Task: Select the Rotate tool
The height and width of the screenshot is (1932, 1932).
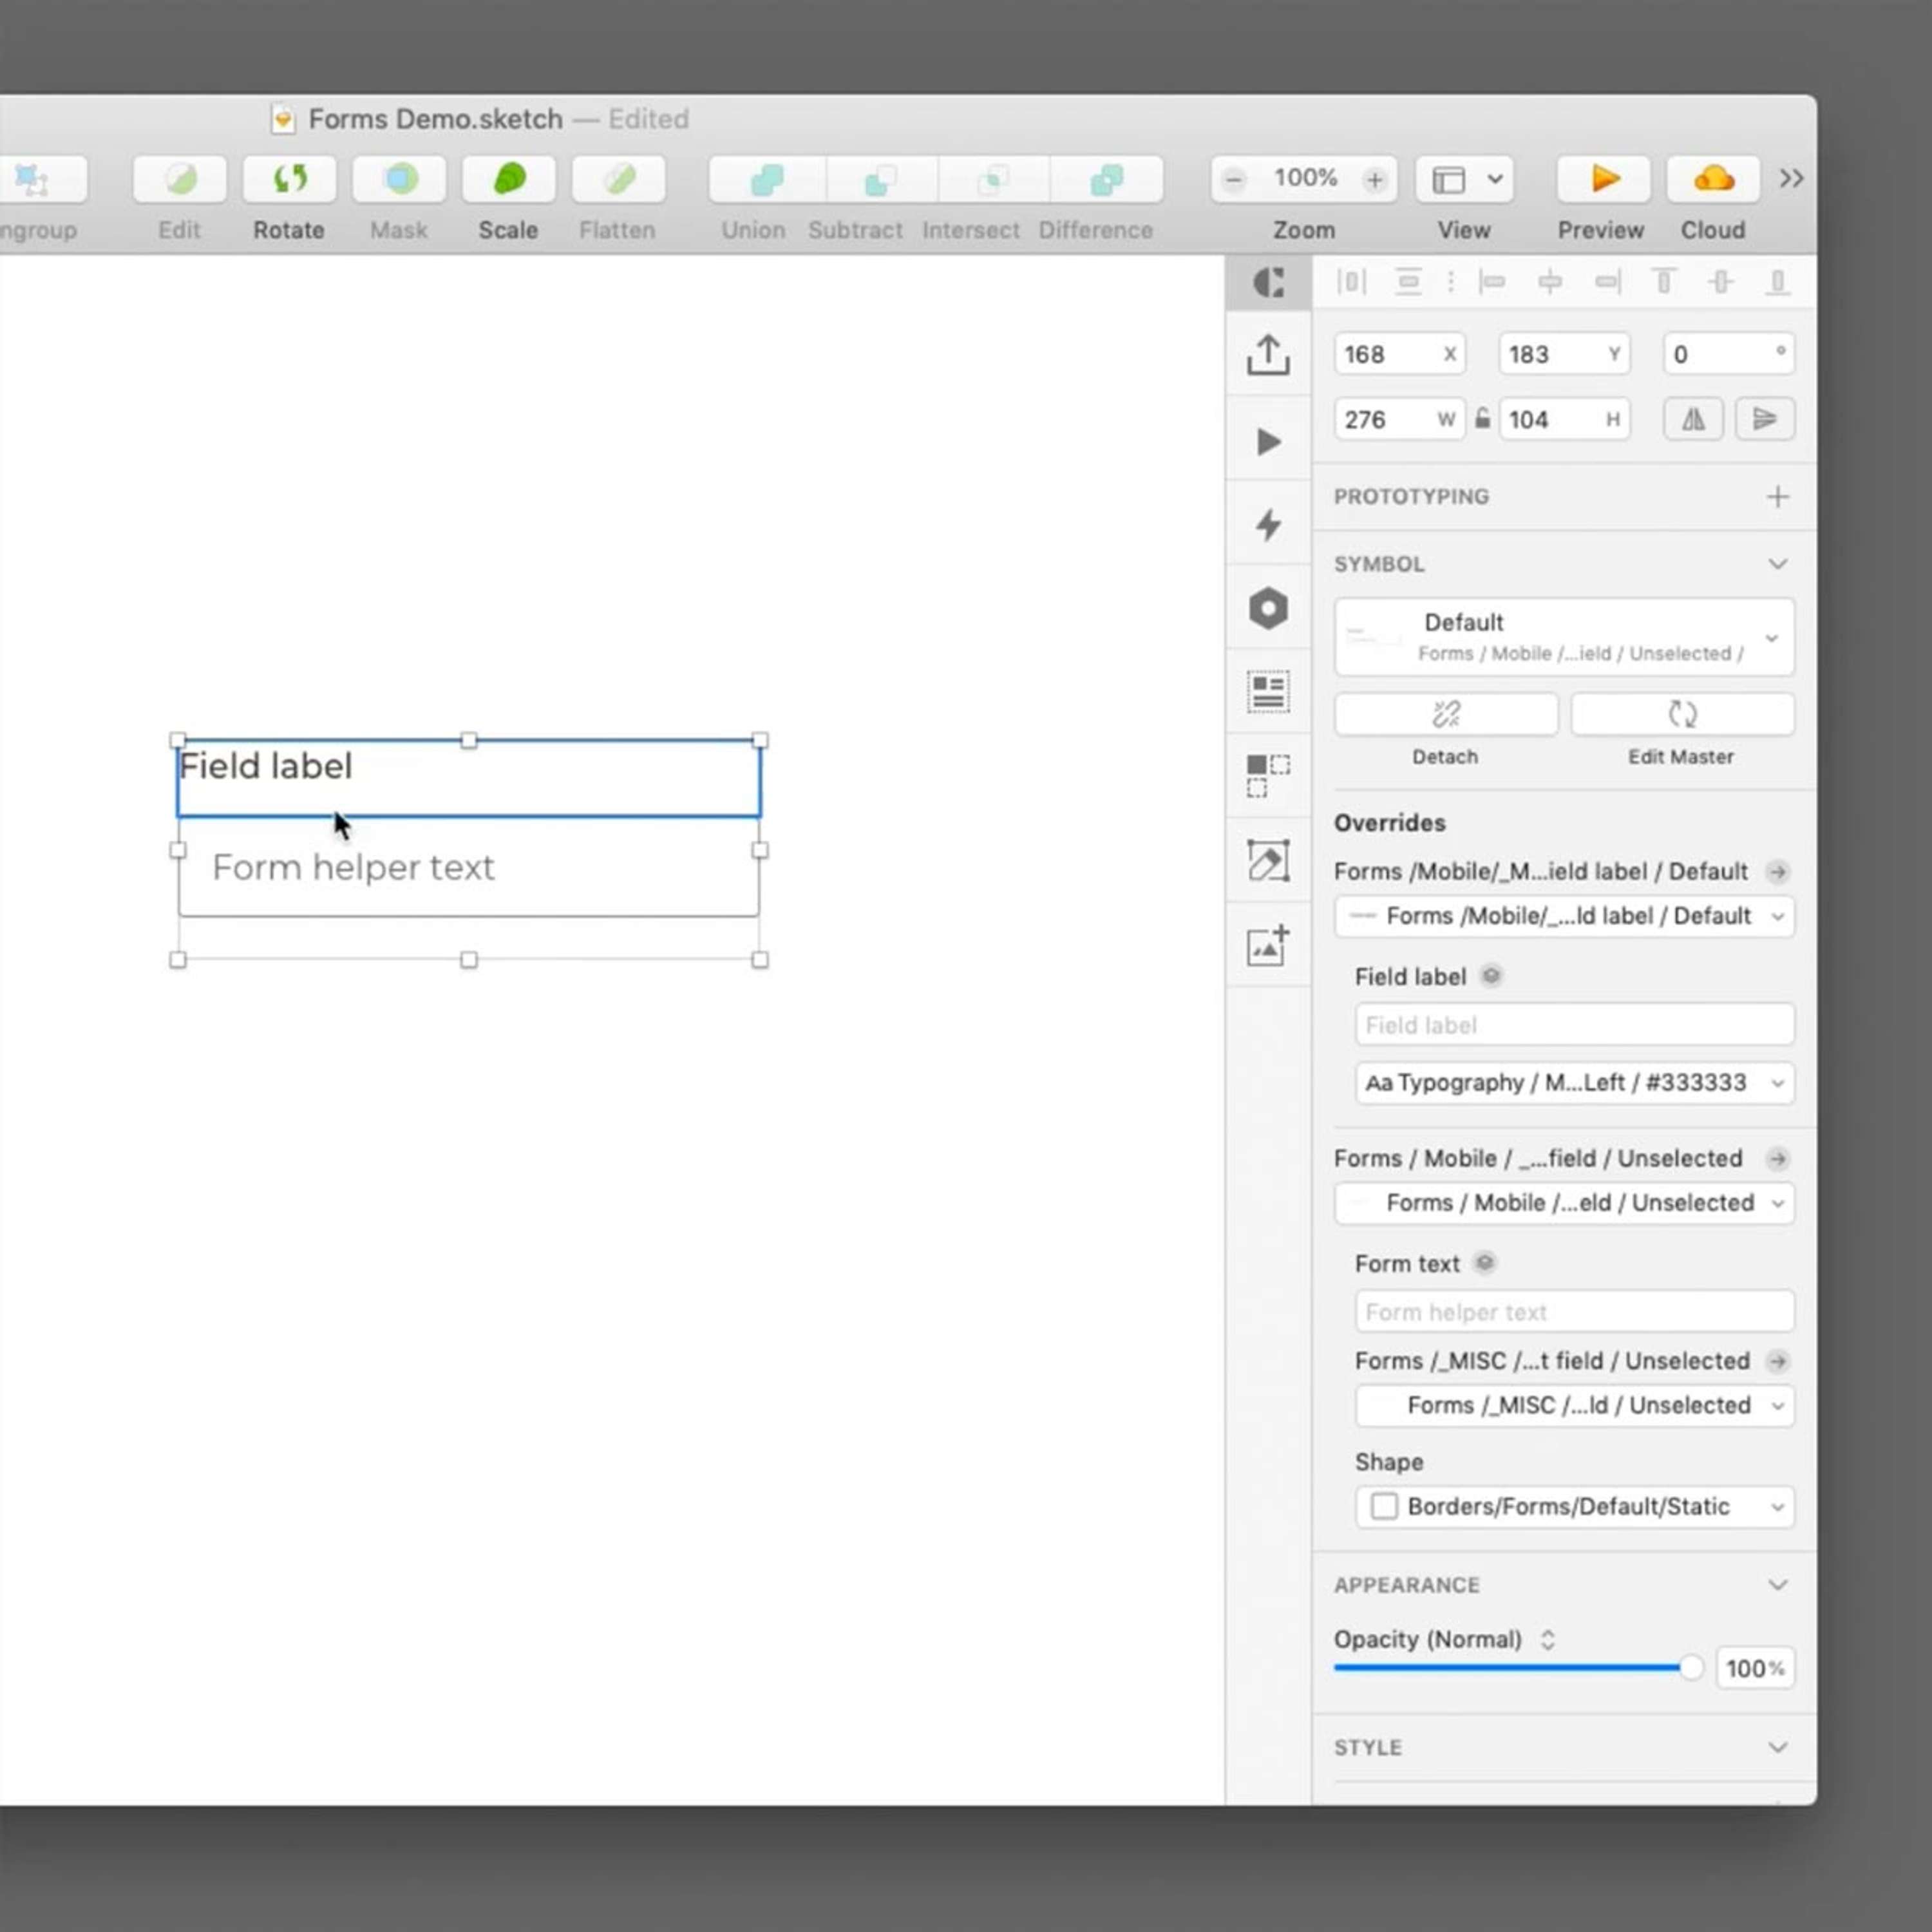Action: pyautogui.click(x=289, y=180)
